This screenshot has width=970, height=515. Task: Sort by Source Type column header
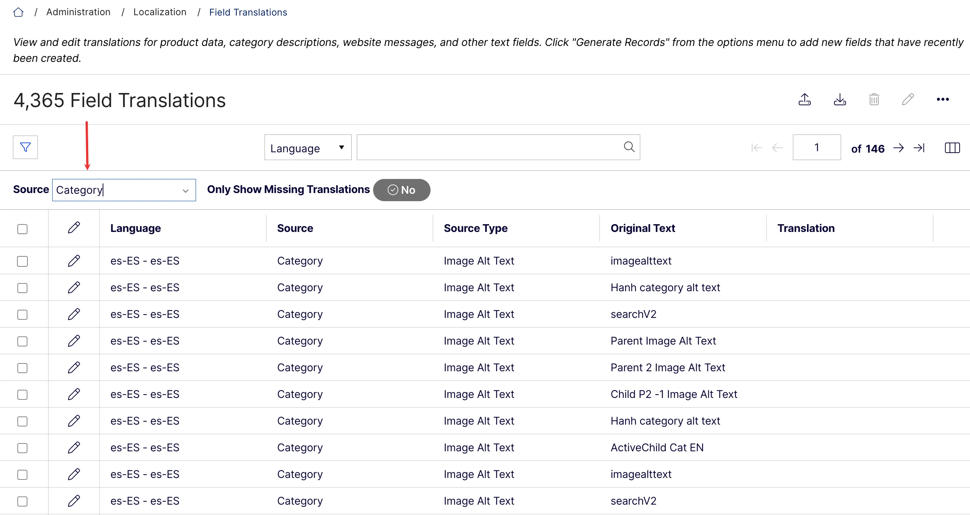[476, 228]
